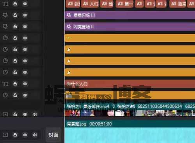Screen dimensions: 195x143
Task: Click the sticker clock icon just above 为什么人们
Action: click(x=5, y=72)
